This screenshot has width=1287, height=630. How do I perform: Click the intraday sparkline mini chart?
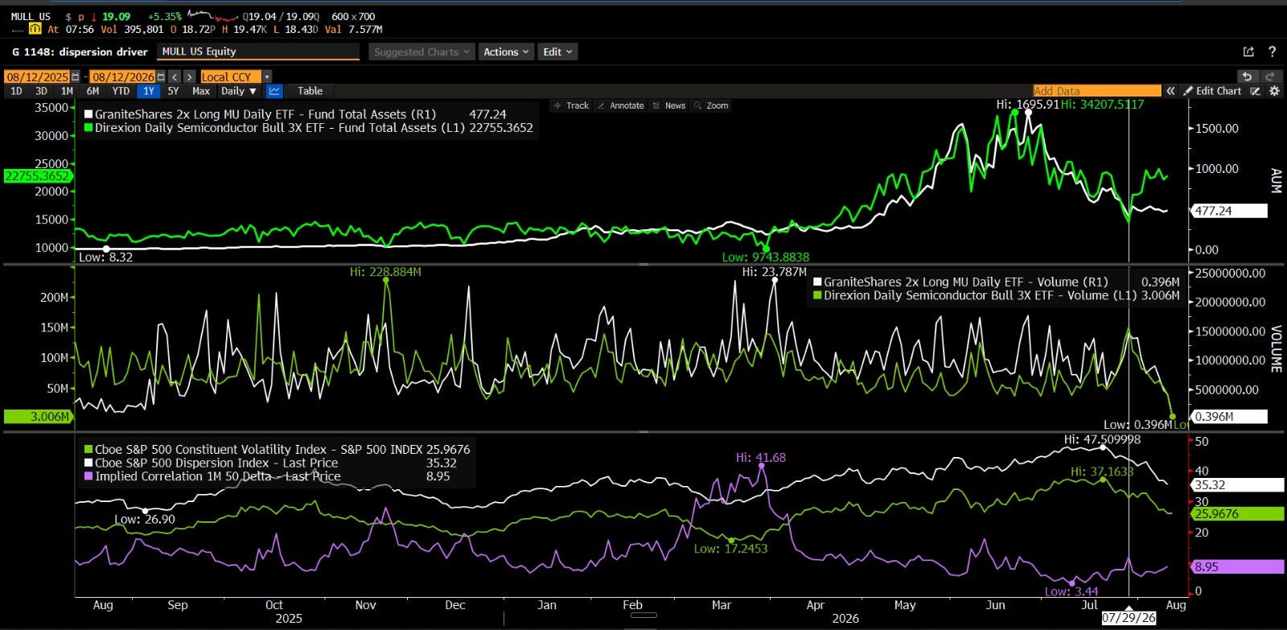pyautogui.click(x=212, y=15)
